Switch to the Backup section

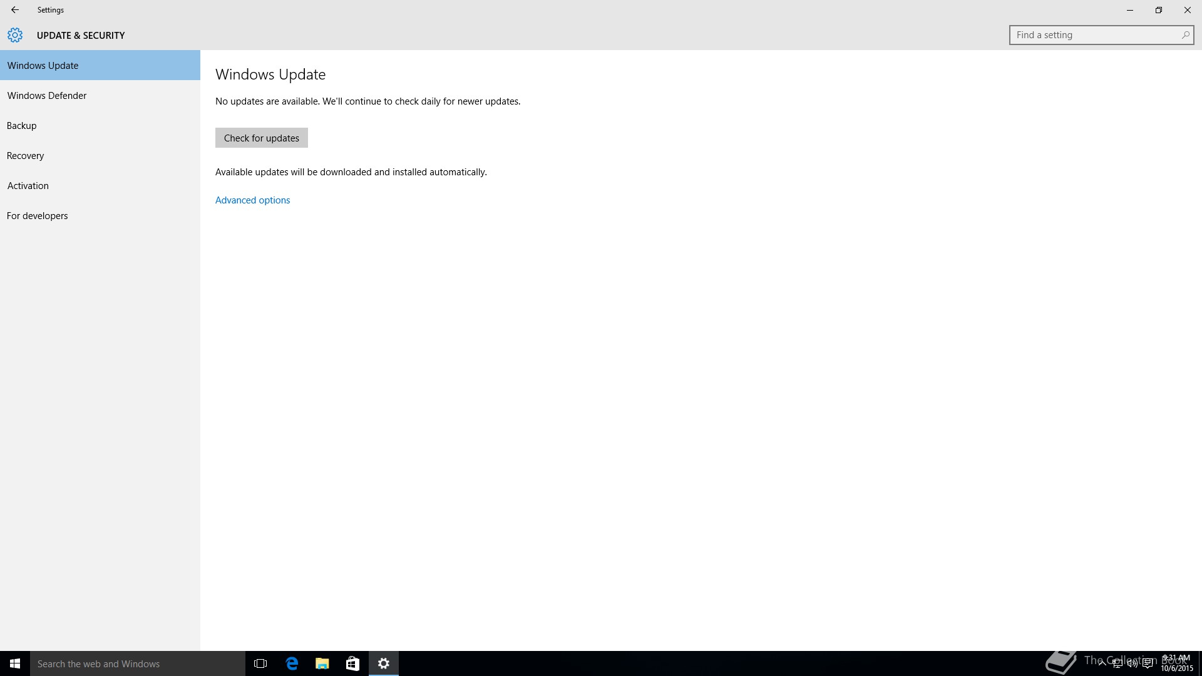[x=100, y=125]
